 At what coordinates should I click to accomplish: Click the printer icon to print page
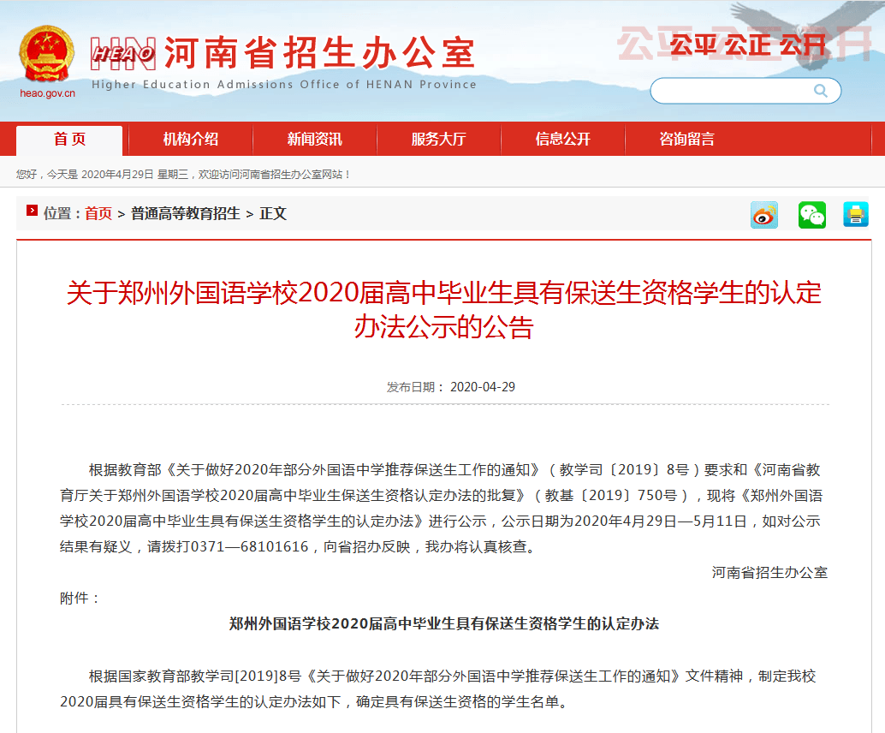click(856, 215)
